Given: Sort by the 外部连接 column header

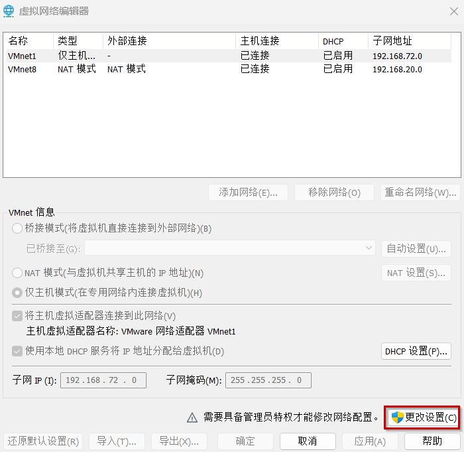Looking at the screenshot, I should (169, 41).
